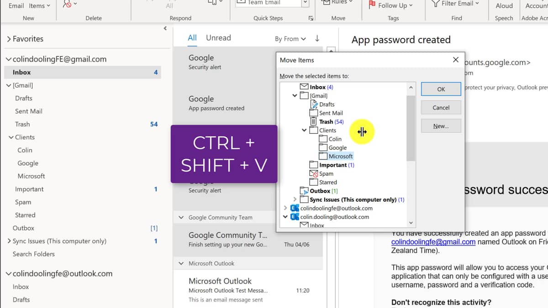Viewport: 548px width, 308px height.
Task: Expand Sync Issues node in Move Items dialog
Action: (295, 199)
